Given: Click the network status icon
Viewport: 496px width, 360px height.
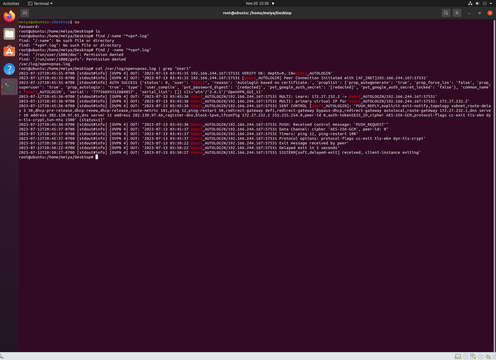Looking at the screenshot, I should click(x=470, y=3).
